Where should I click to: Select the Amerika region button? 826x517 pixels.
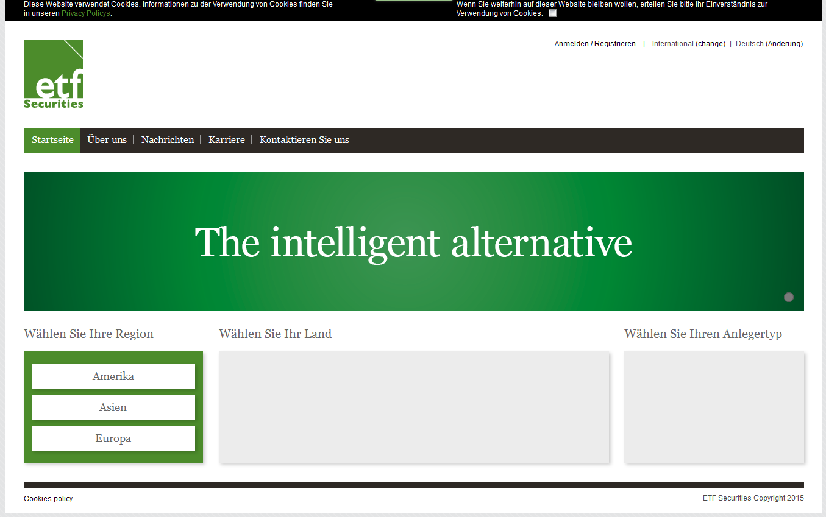tap(113, 376)
